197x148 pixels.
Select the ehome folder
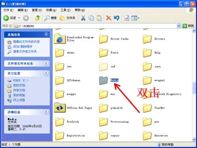(x=65, y=53)
